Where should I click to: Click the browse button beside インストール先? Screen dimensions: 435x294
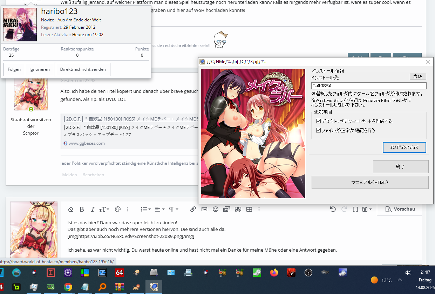click(418, 77)
